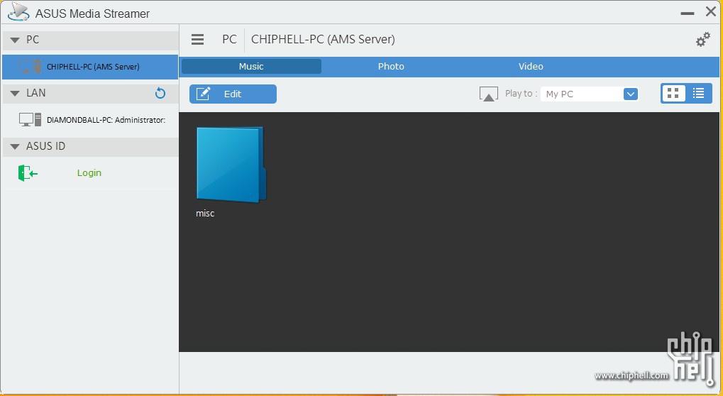Screen dimensions: 723x396
Task: Open settings via the gears icon
Action: [x=702, y=40]
